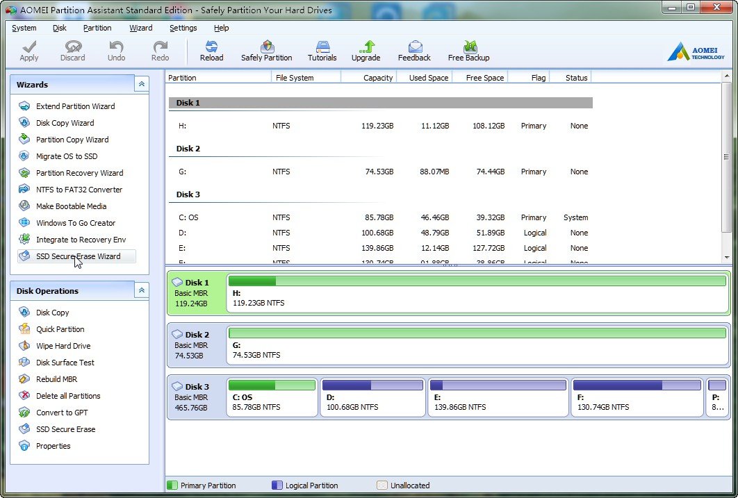Open the Safely Partition tool
738x498 pixels.
pyautogui.click(x=266, y=51)
